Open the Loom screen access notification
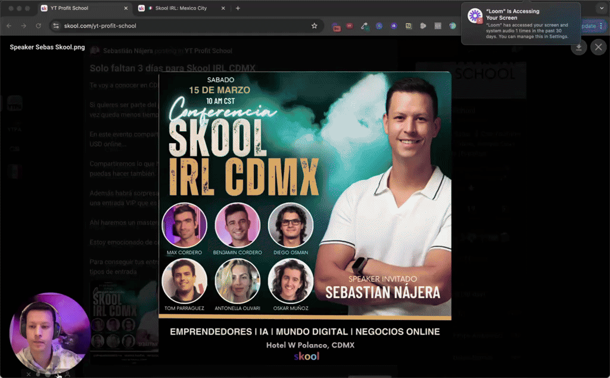The width and height of the screenshot is (610, 378). (521, 24)
